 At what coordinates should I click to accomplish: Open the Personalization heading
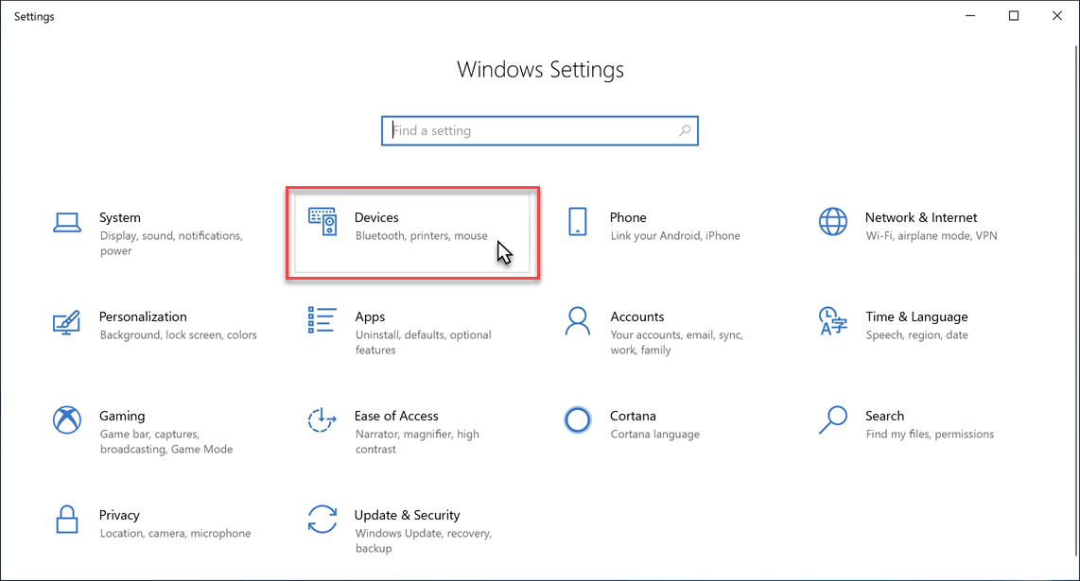pos(143,316)
